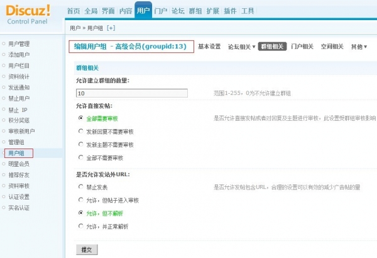Open the 全局 top navigation menu
Image resolution: width=377 pixels, height=258 pixels.
point(90,11)
